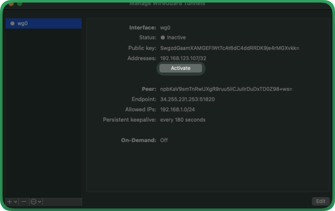This screenshot has height=211, width=335.
Task: Click the public key SwgzdGaam… value
Action: (230, 48)
